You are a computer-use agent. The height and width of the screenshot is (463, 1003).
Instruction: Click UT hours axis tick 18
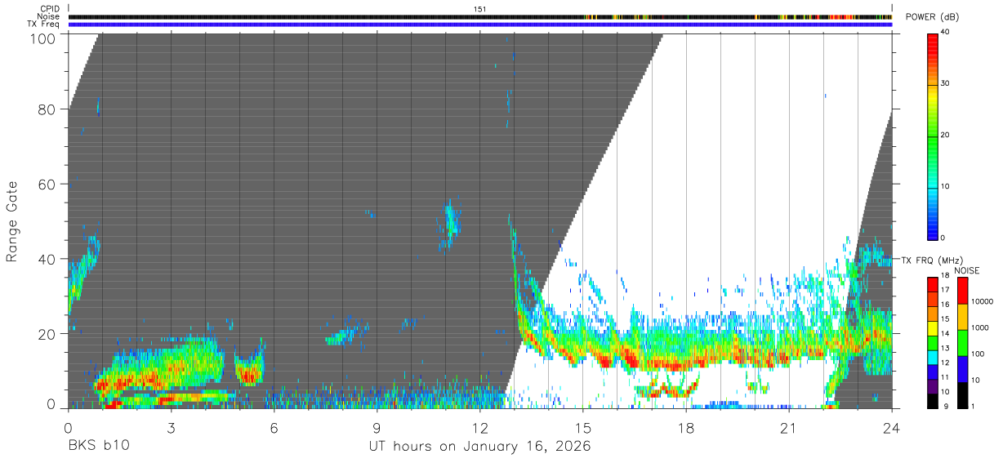(x=686, y=428)
